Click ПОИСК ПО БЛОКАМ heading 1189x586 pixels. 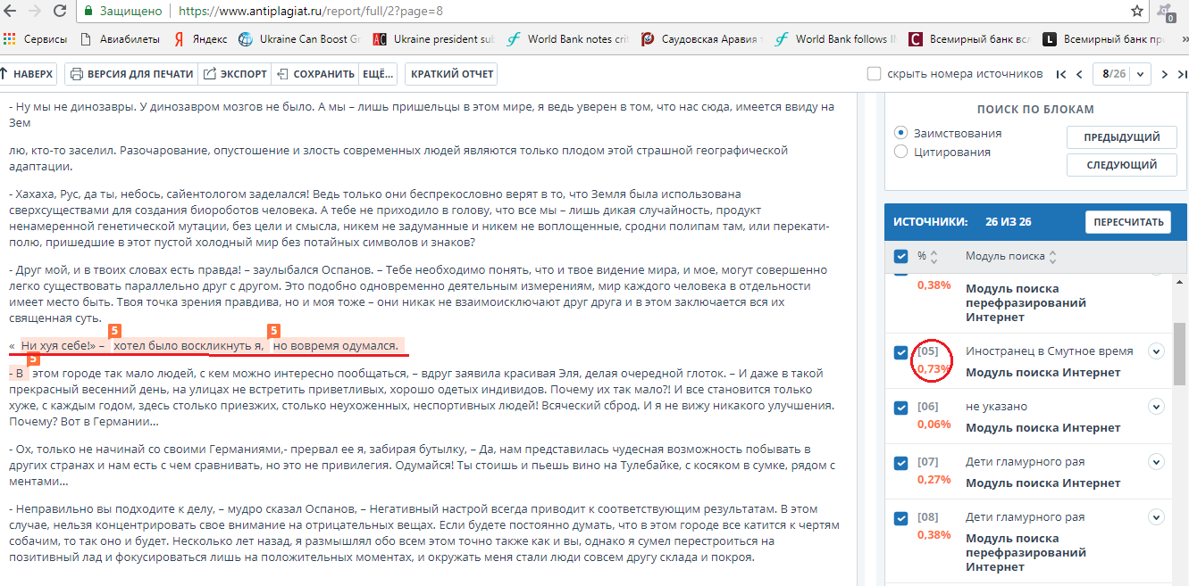point(1035,110)
